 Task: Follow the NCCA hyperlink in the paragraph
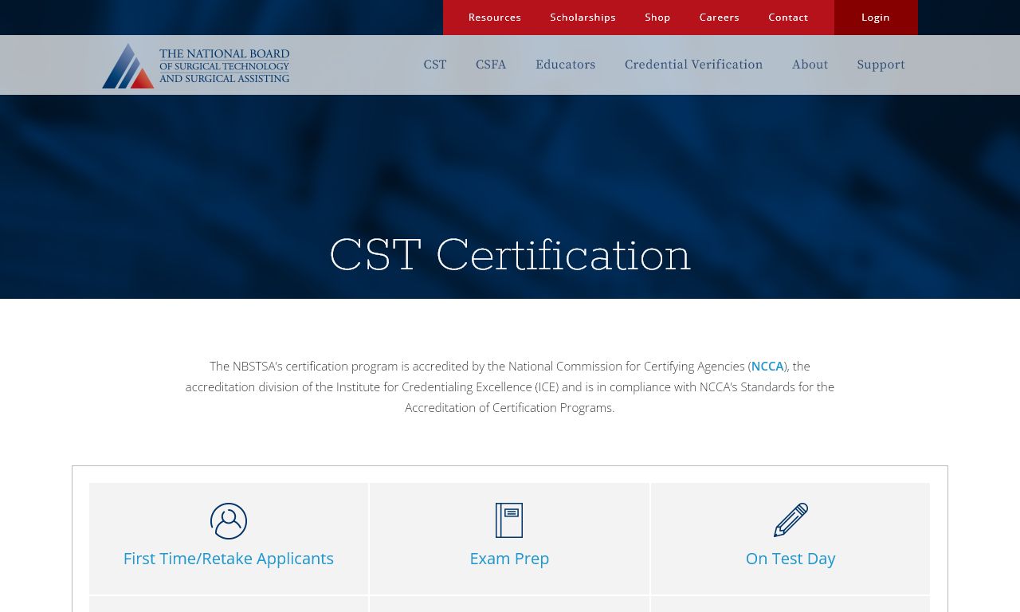767,367
